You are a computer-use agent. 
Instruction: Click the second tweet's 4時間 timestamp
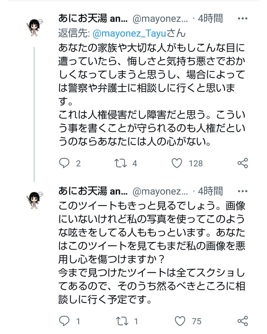(x=210, y=191)
